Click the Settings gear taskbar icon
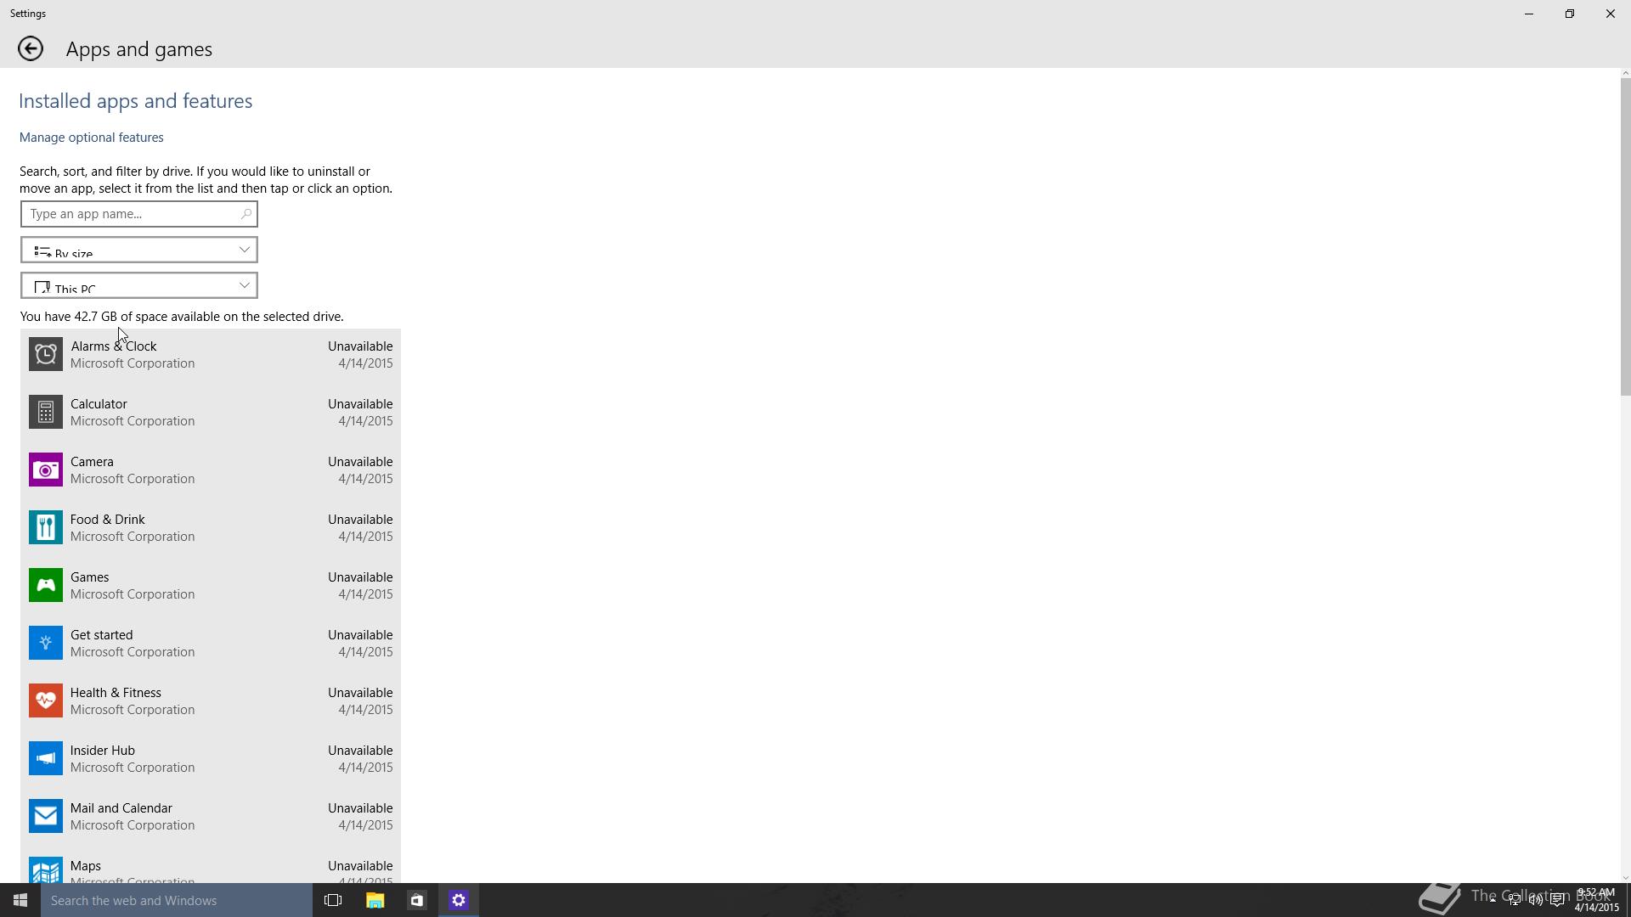Image resolution: width=1631 pixels, height=917 pixels. (x=459, y=900)
